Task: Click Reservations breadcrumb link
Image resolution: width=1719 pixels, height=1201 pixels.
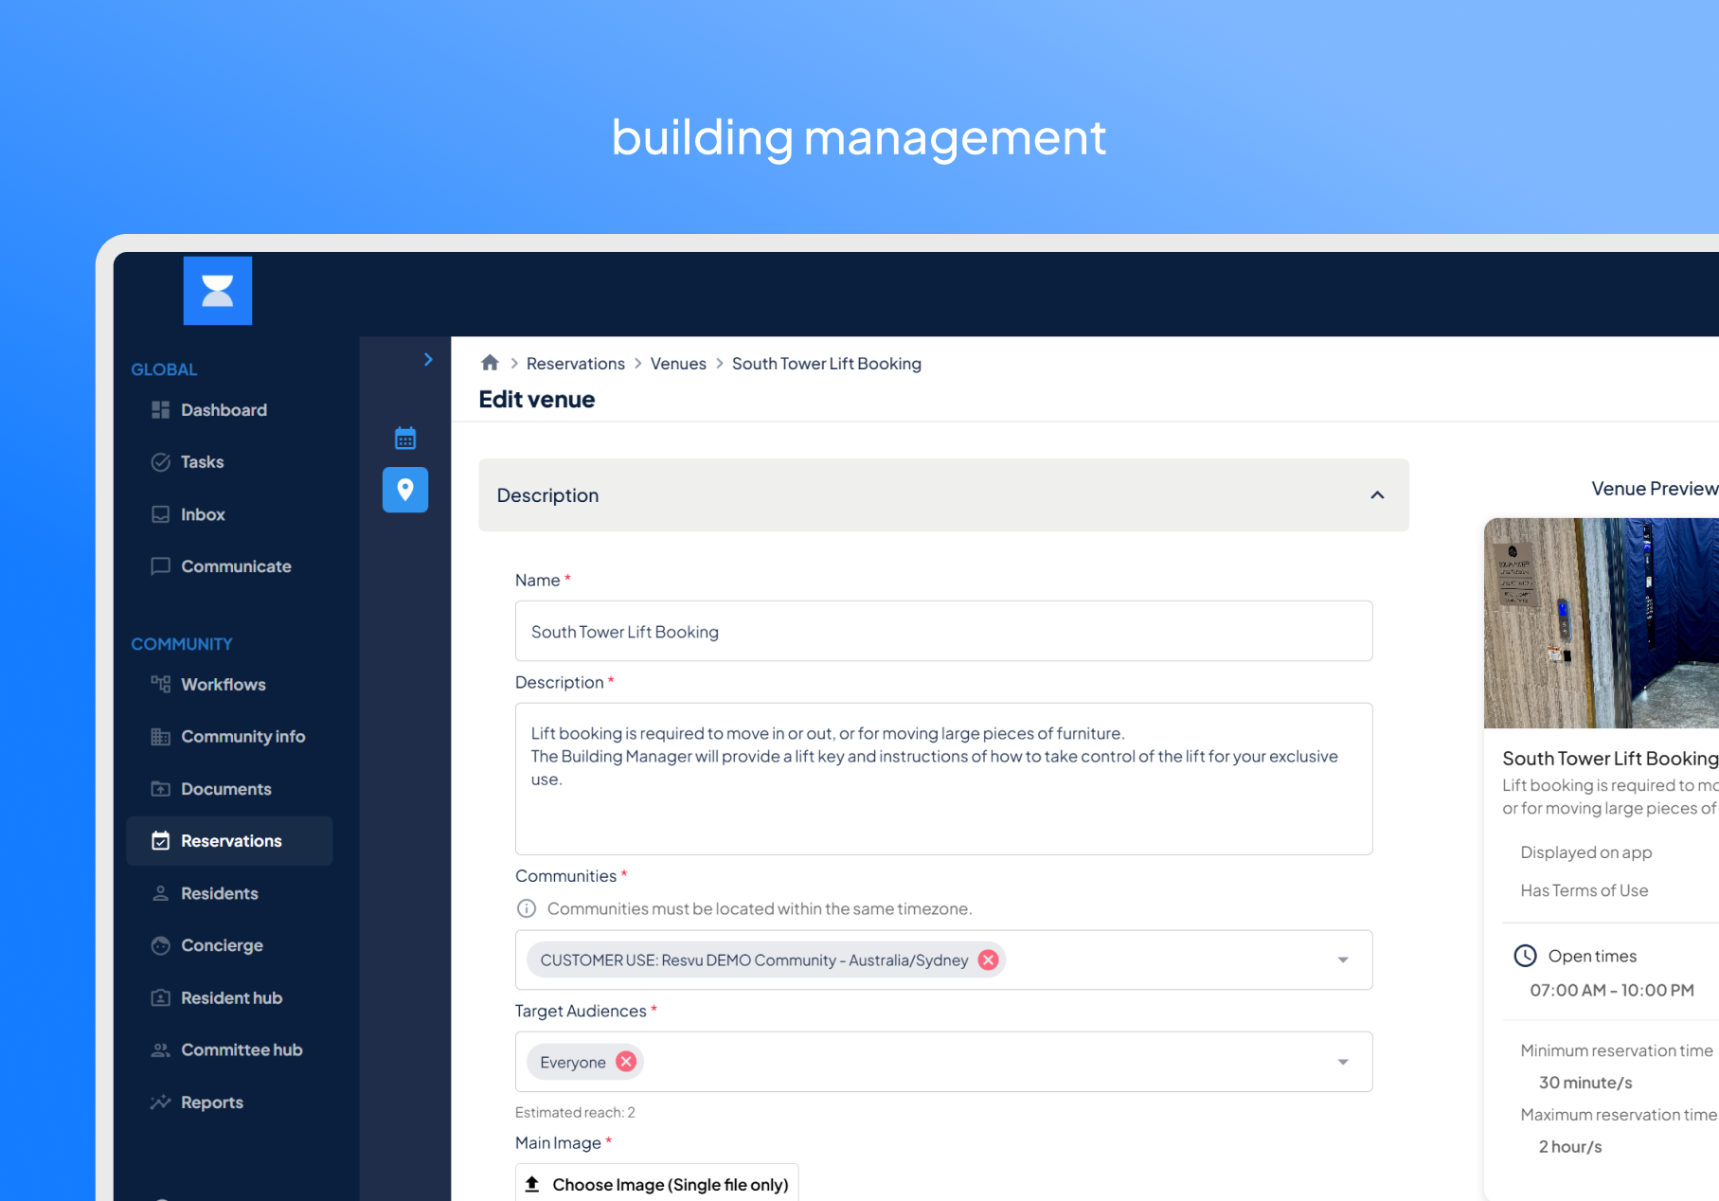Action: 575,364
